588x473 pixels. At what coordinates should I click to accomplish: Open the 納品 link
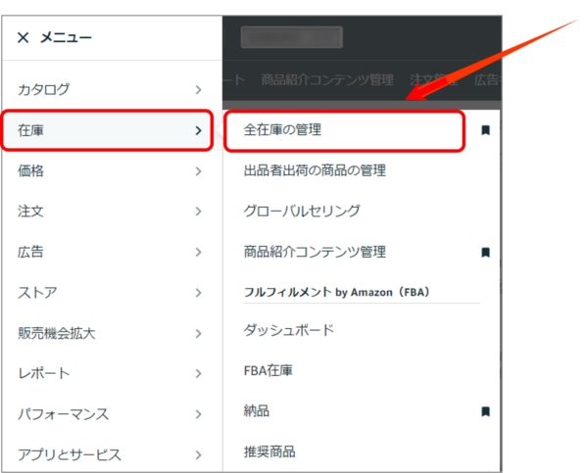click(257, 411)
